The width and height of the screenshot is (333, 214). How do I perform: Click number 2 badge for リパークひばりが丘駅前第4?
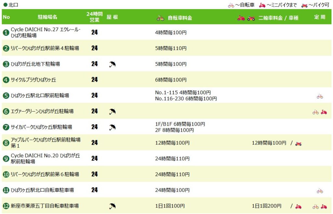[6, 48]
